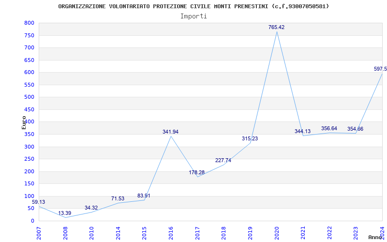Click the Euro y-axis title
The width and height of the screenshot is (387, 242).
(x=24, y=123)
